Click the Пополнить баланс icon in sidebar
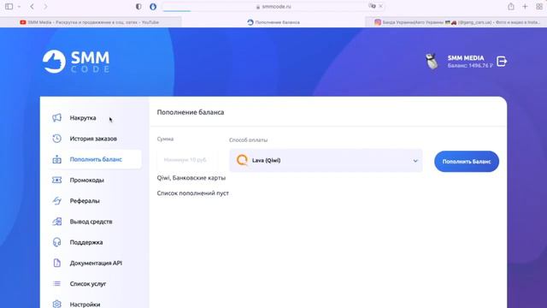Screen dimensions: 547x308 pyautogui.click(x=57, y=159)
